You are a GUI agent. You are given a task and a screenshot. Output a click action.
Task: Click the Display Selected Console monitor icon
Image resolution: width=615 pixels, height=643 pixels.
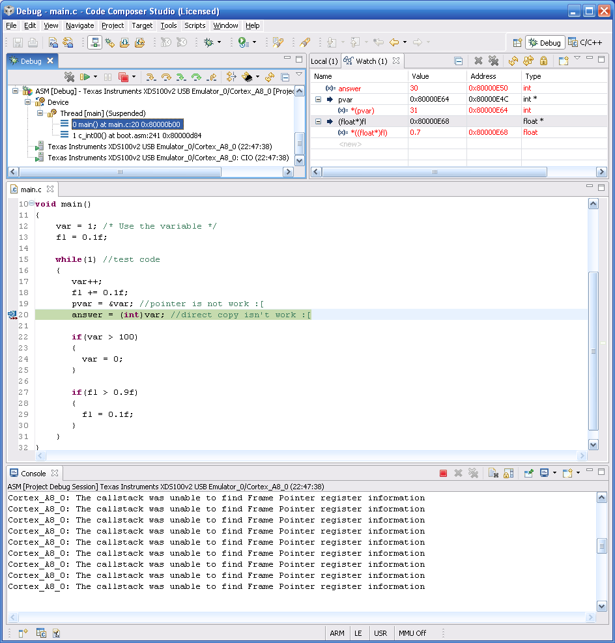pyautogui.click(x=545, y=473)
